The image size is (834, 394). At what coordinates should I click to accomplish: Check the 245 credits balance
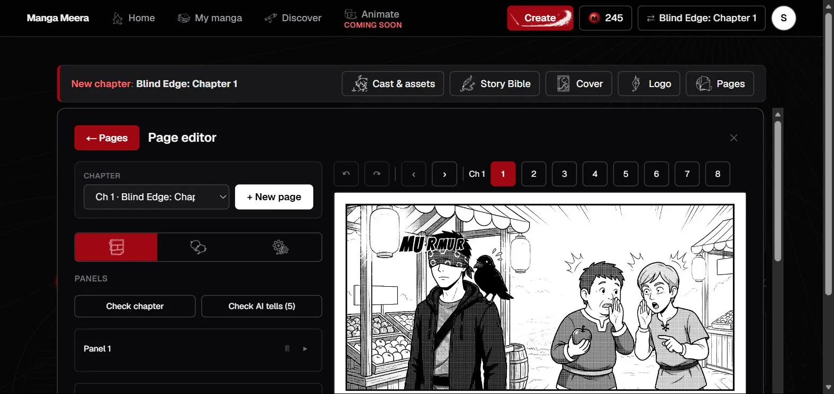pyautogui.click(x=605, y=18)
